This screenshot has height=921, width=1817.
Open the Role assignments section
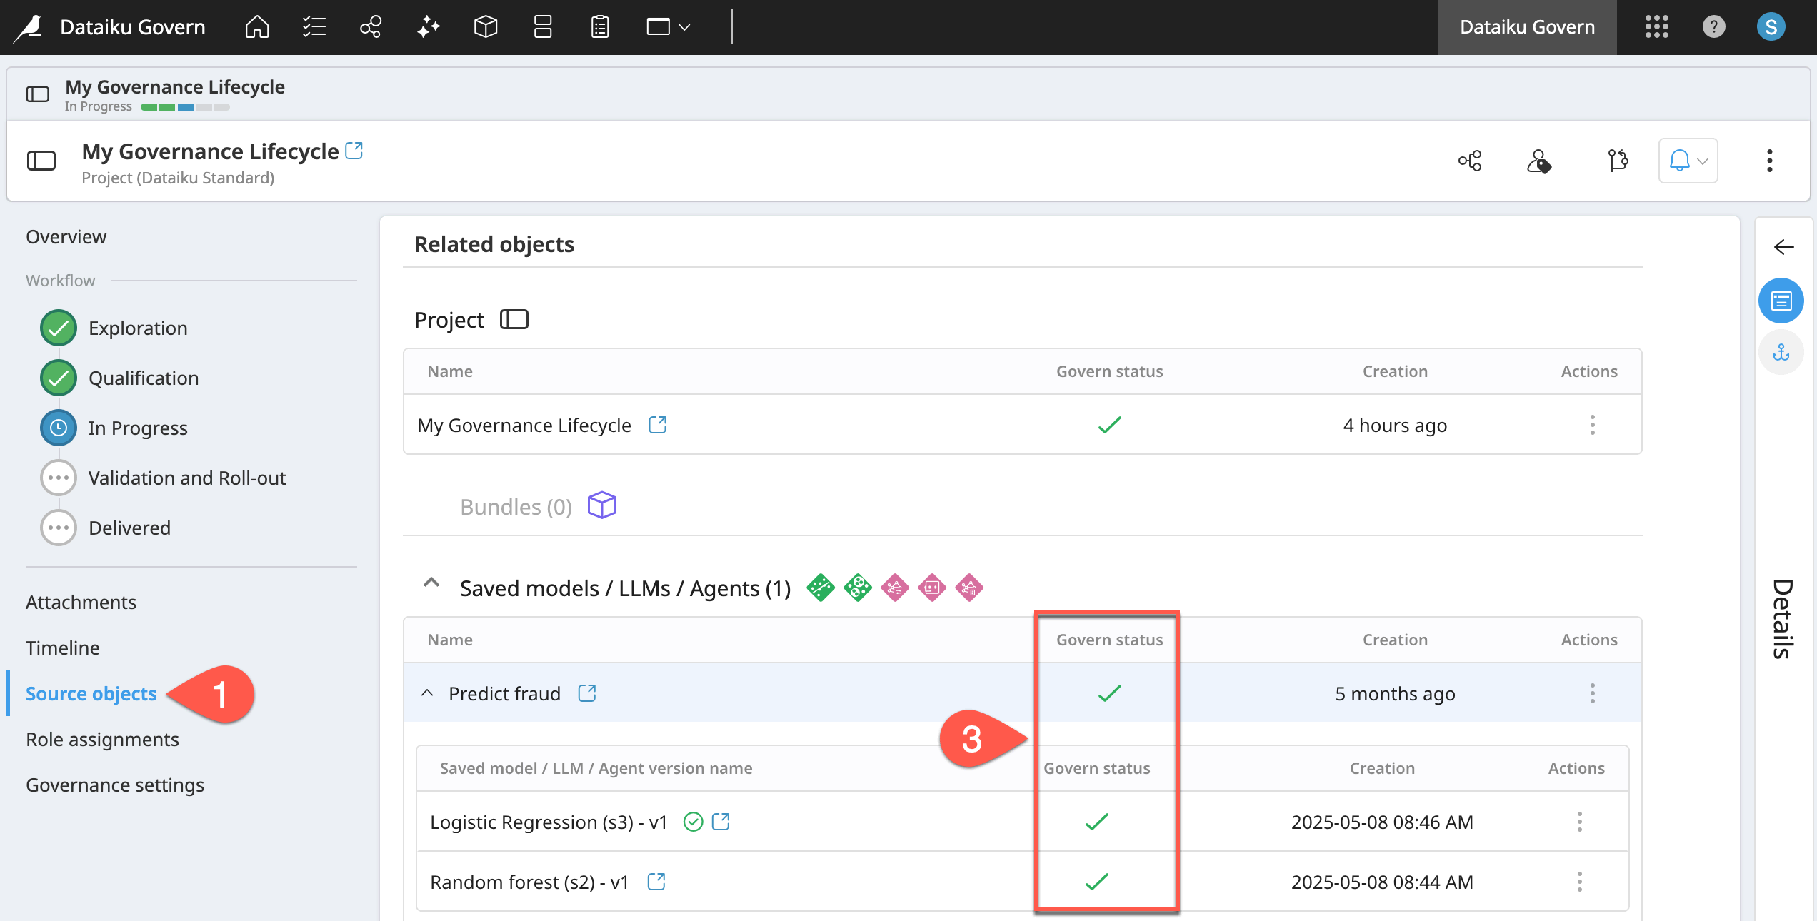102,739
